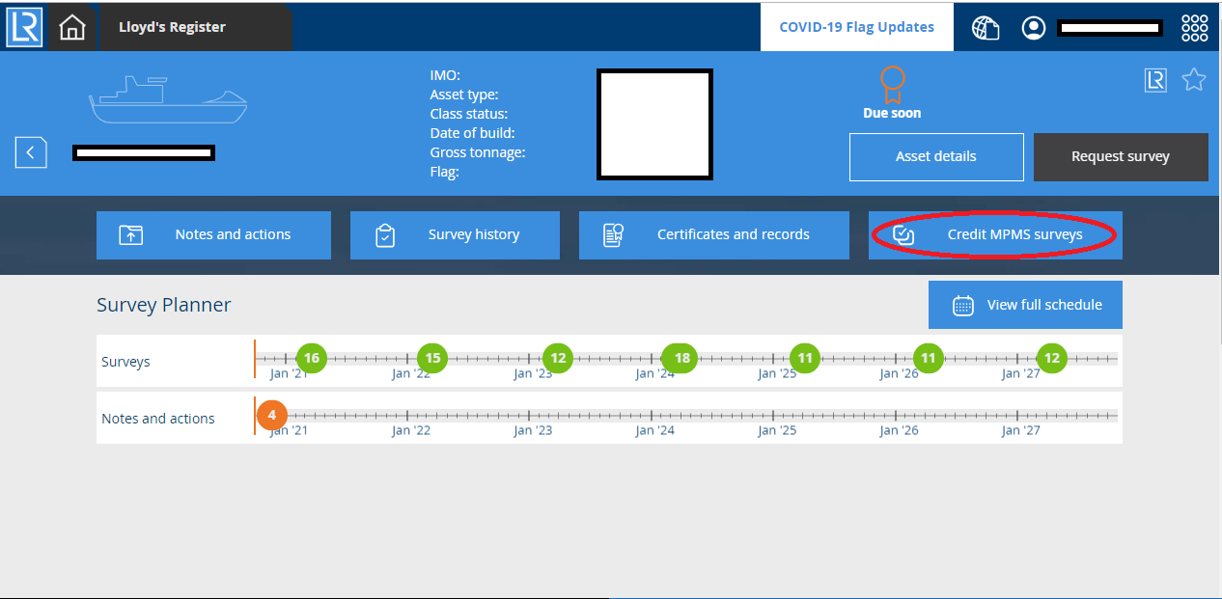Open COVID-19 Flag Updates
The height and width of the screenshot is (599, 1222).
coord(856,27)
